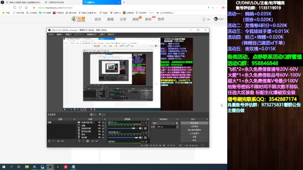Remove scene with the minus icon in Scenes panel
Screen dimensions: 303x170
click(x=53, y=141)
